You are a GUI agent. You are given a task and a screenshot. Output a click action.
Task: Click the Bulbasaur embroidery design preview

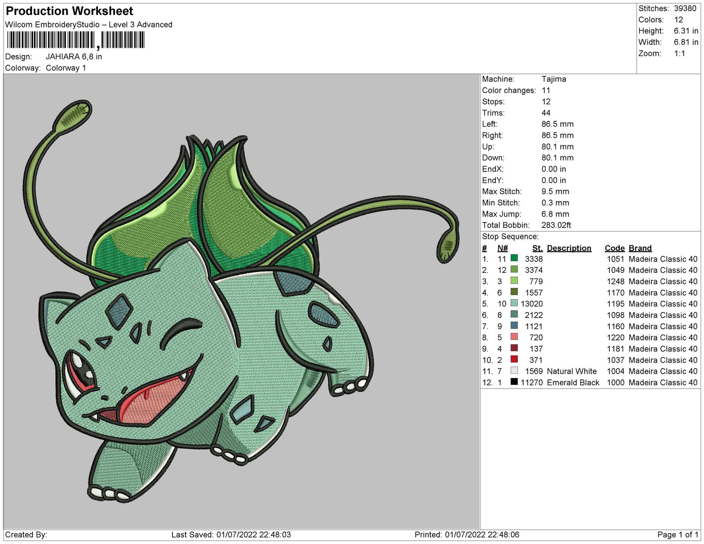(242, 302)
